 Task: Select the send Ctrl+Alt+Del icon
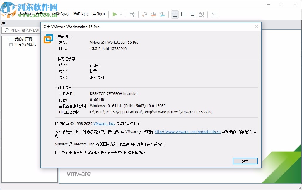coord(132,14)
